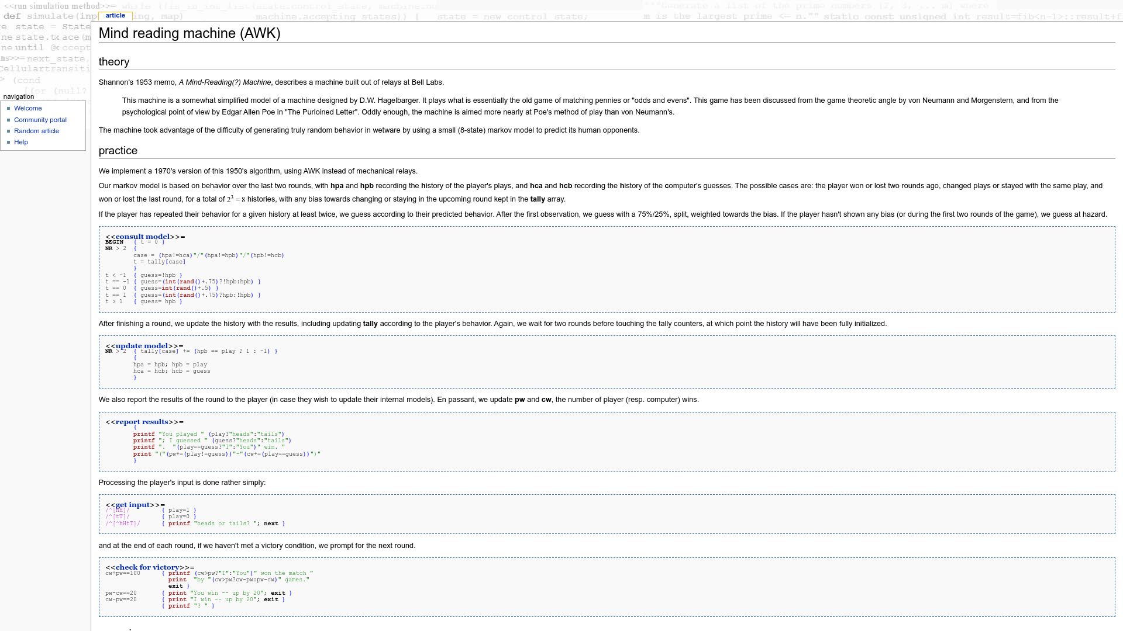Click code line print "I win -- up by 20"
Image resolution: width=1123 pixels, height=631 pixels.
tap(223, 599)
